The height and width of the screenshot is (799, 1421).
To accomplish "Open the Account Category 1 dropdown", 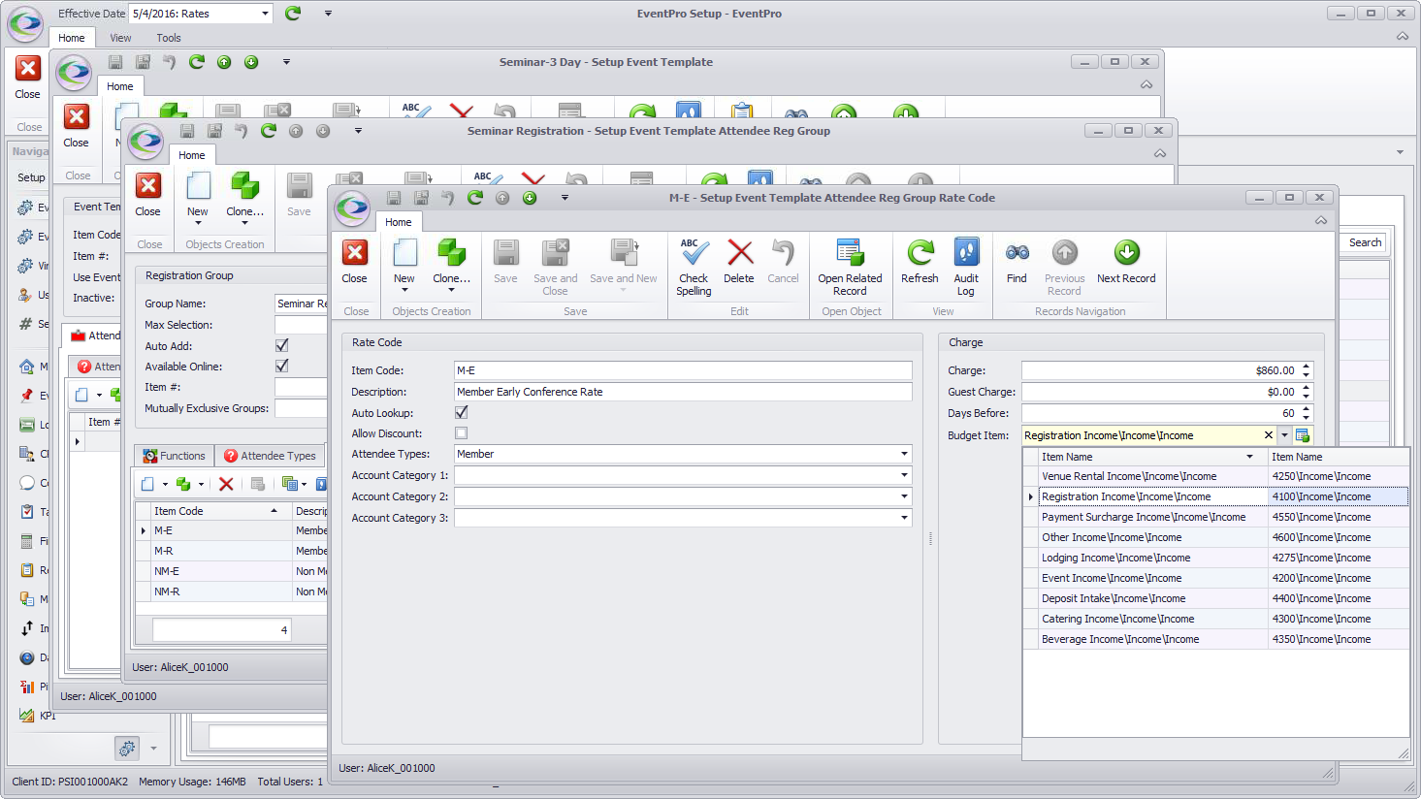I will (904, 475).
